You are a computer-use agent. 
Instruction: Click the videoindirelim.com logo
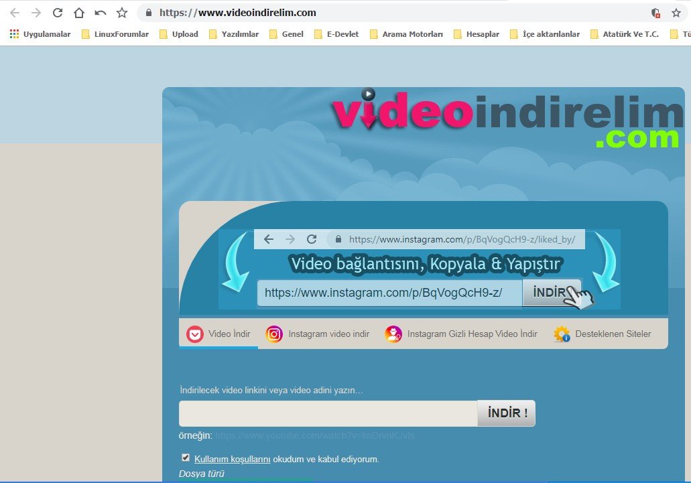(507, 119)
